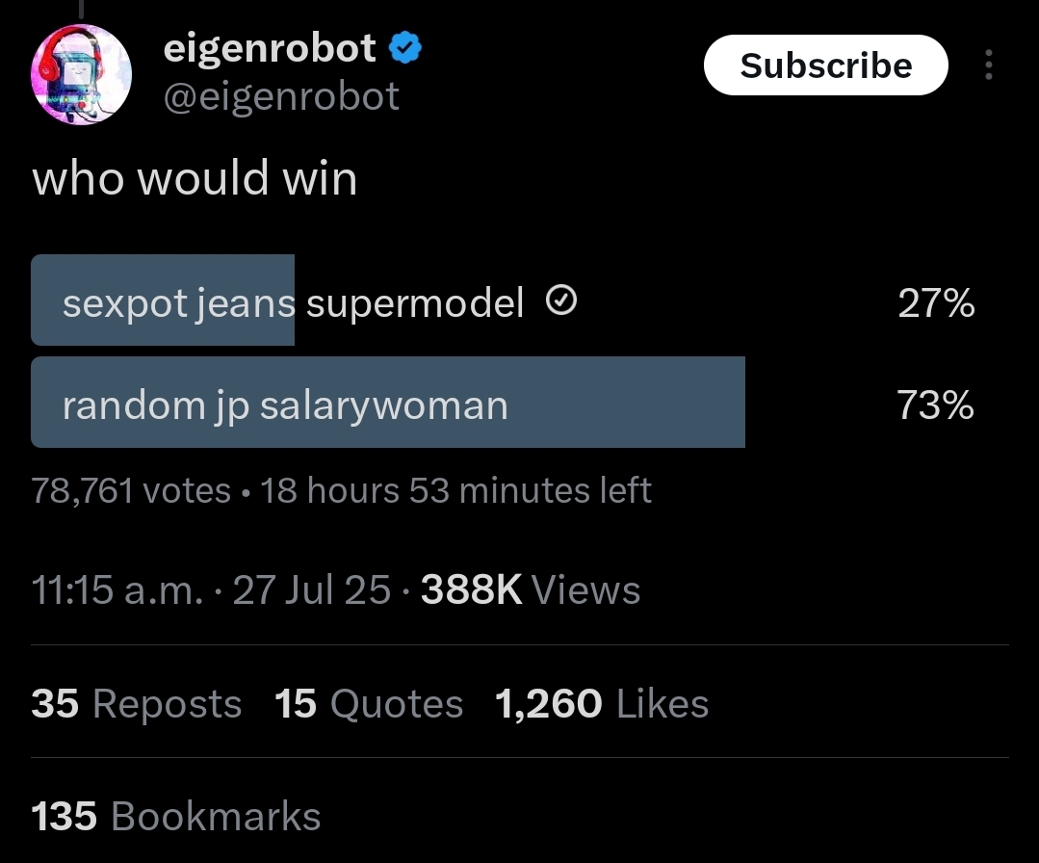View the 388K Views analytics

pyautogui.click(x=531, y=589)
